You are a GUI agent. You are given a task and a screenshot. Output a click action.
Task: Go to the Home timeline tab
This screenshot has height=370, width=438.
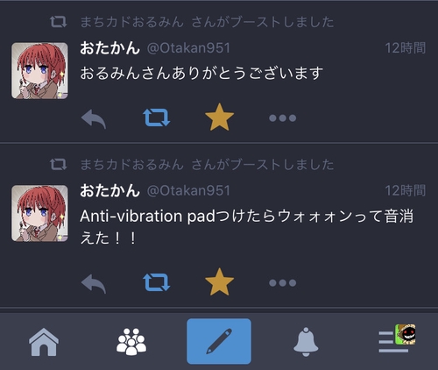tap(44, 342)
